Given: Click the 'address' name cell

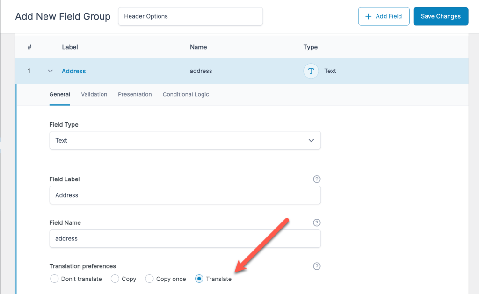Looking at the screenshot, I should (201, 71).
